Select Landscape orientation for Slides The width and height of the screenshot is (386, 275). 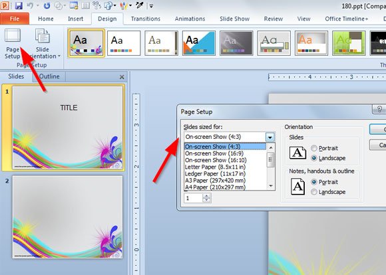point(314,158)
